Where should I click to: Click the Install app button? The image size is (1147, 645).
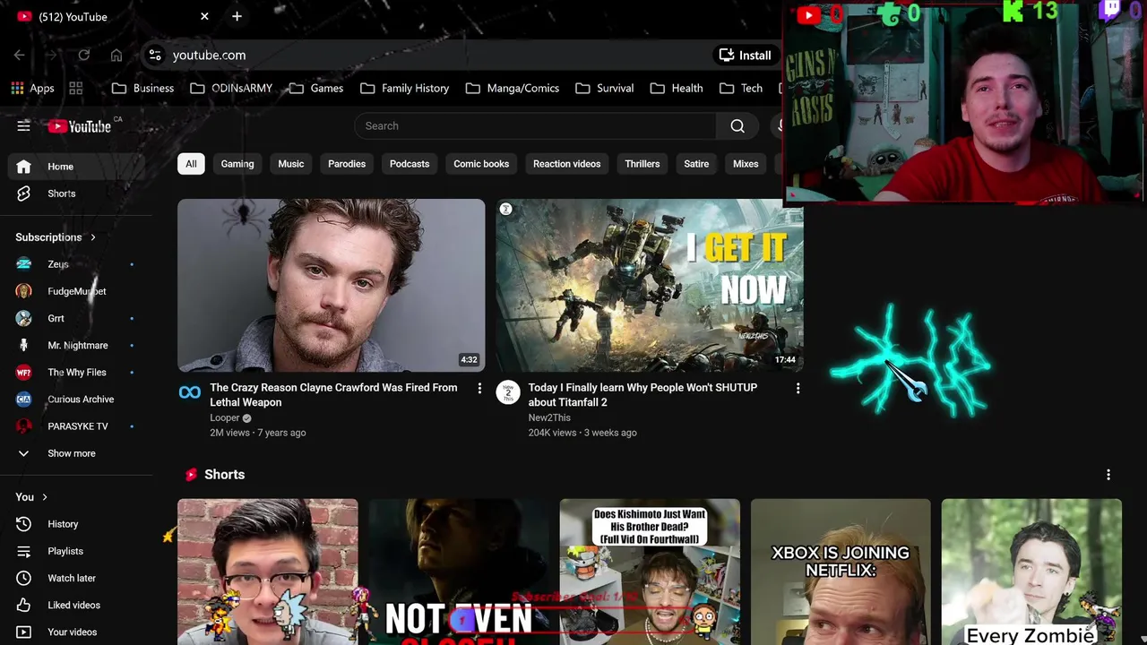745,56
